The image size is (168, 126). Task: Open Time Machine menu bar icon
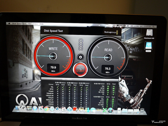(114, 25)
